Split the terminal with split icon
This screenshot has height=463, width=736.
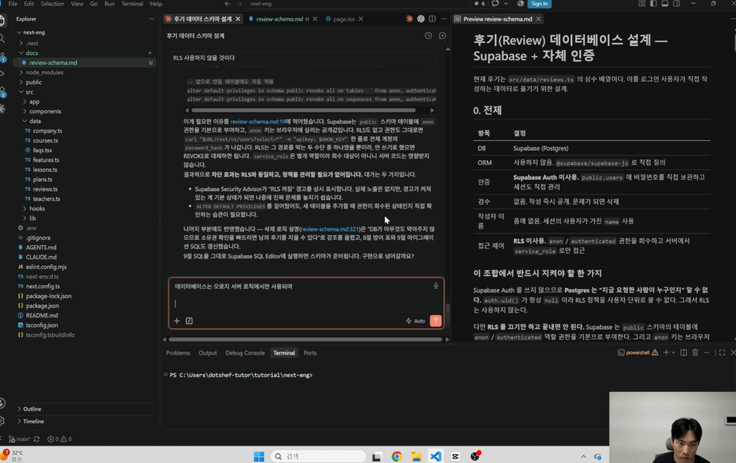[x=683, y=353]
